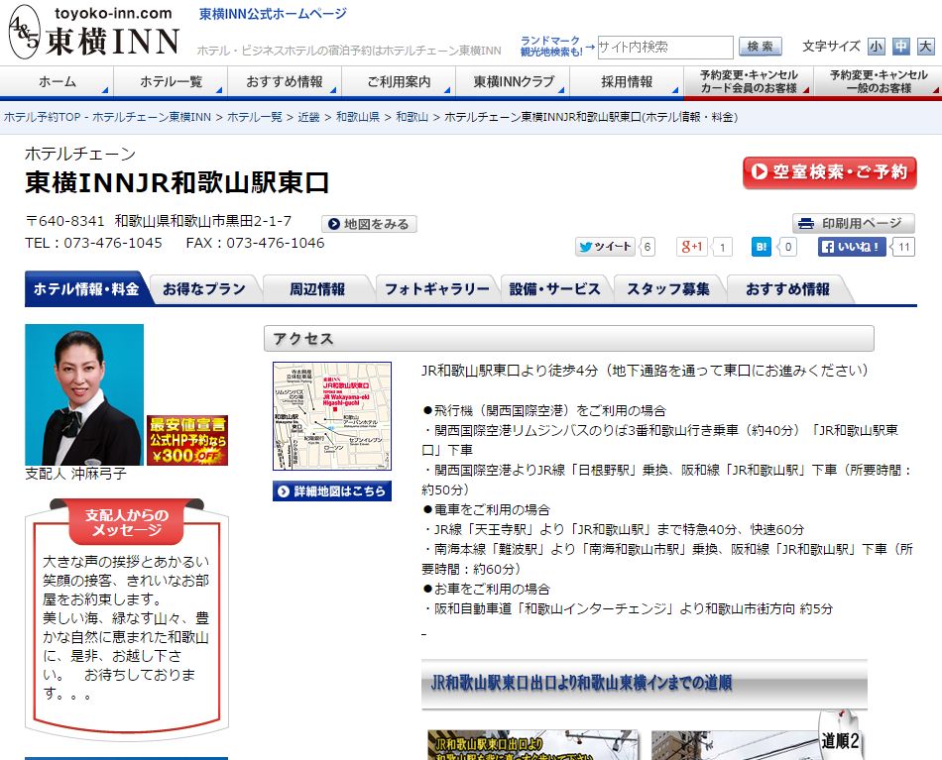
Task: Click the access map thumbnail
Action: point(332,416)
